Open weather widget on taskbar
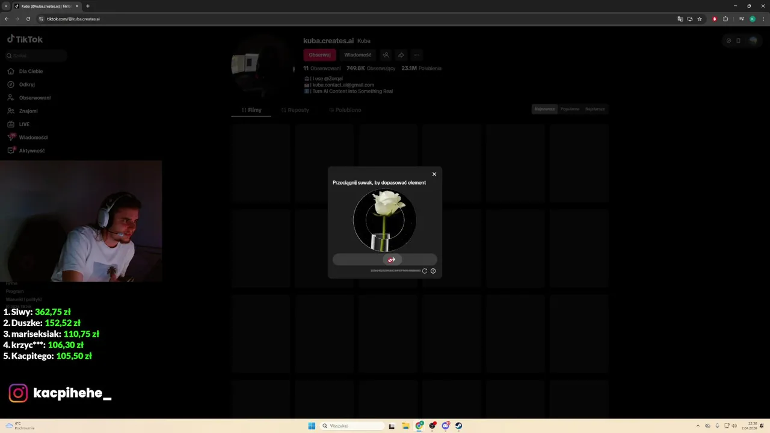Viewport: 770px width, 433px height. pos(20,426)
